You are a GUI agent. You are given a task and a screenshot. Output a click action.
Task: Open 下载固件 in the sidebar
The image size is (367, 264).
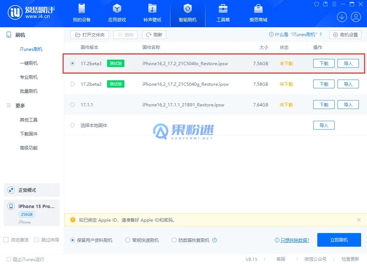click(29, 134)
